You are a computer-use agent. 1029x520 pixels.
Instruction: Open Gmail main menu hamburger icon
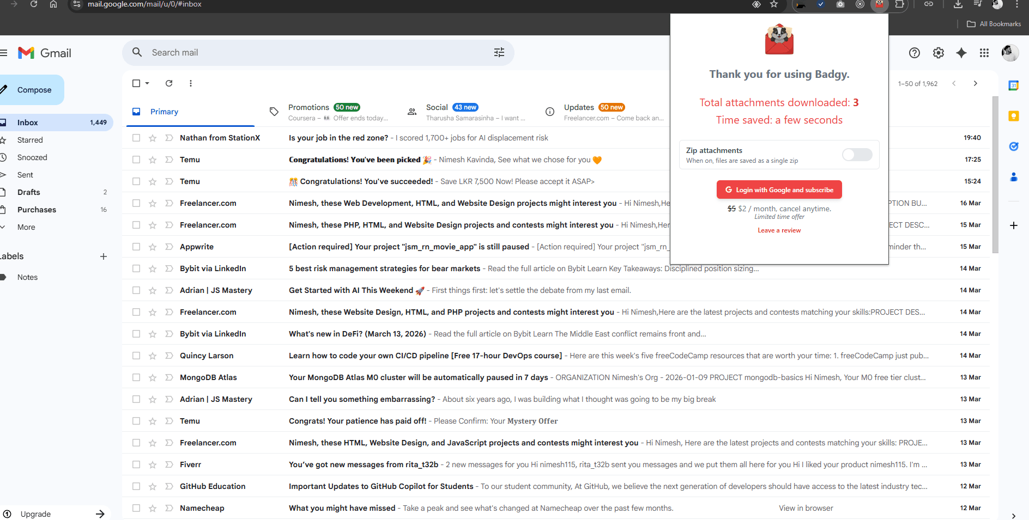click(x=3, y=53)
